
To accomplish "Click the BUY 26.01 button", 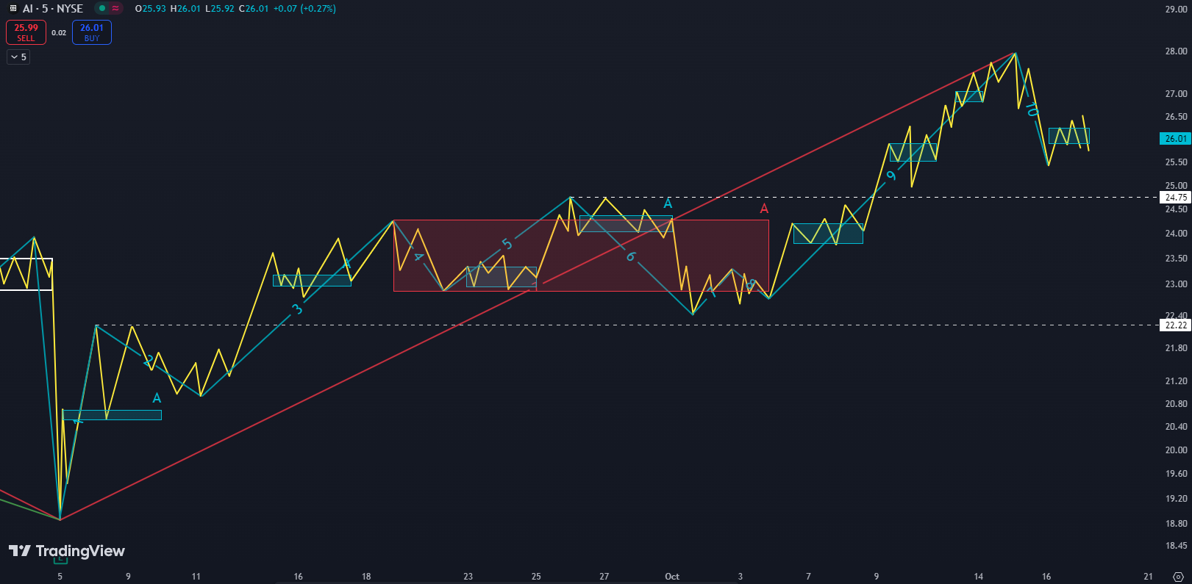I will [92, 32].
